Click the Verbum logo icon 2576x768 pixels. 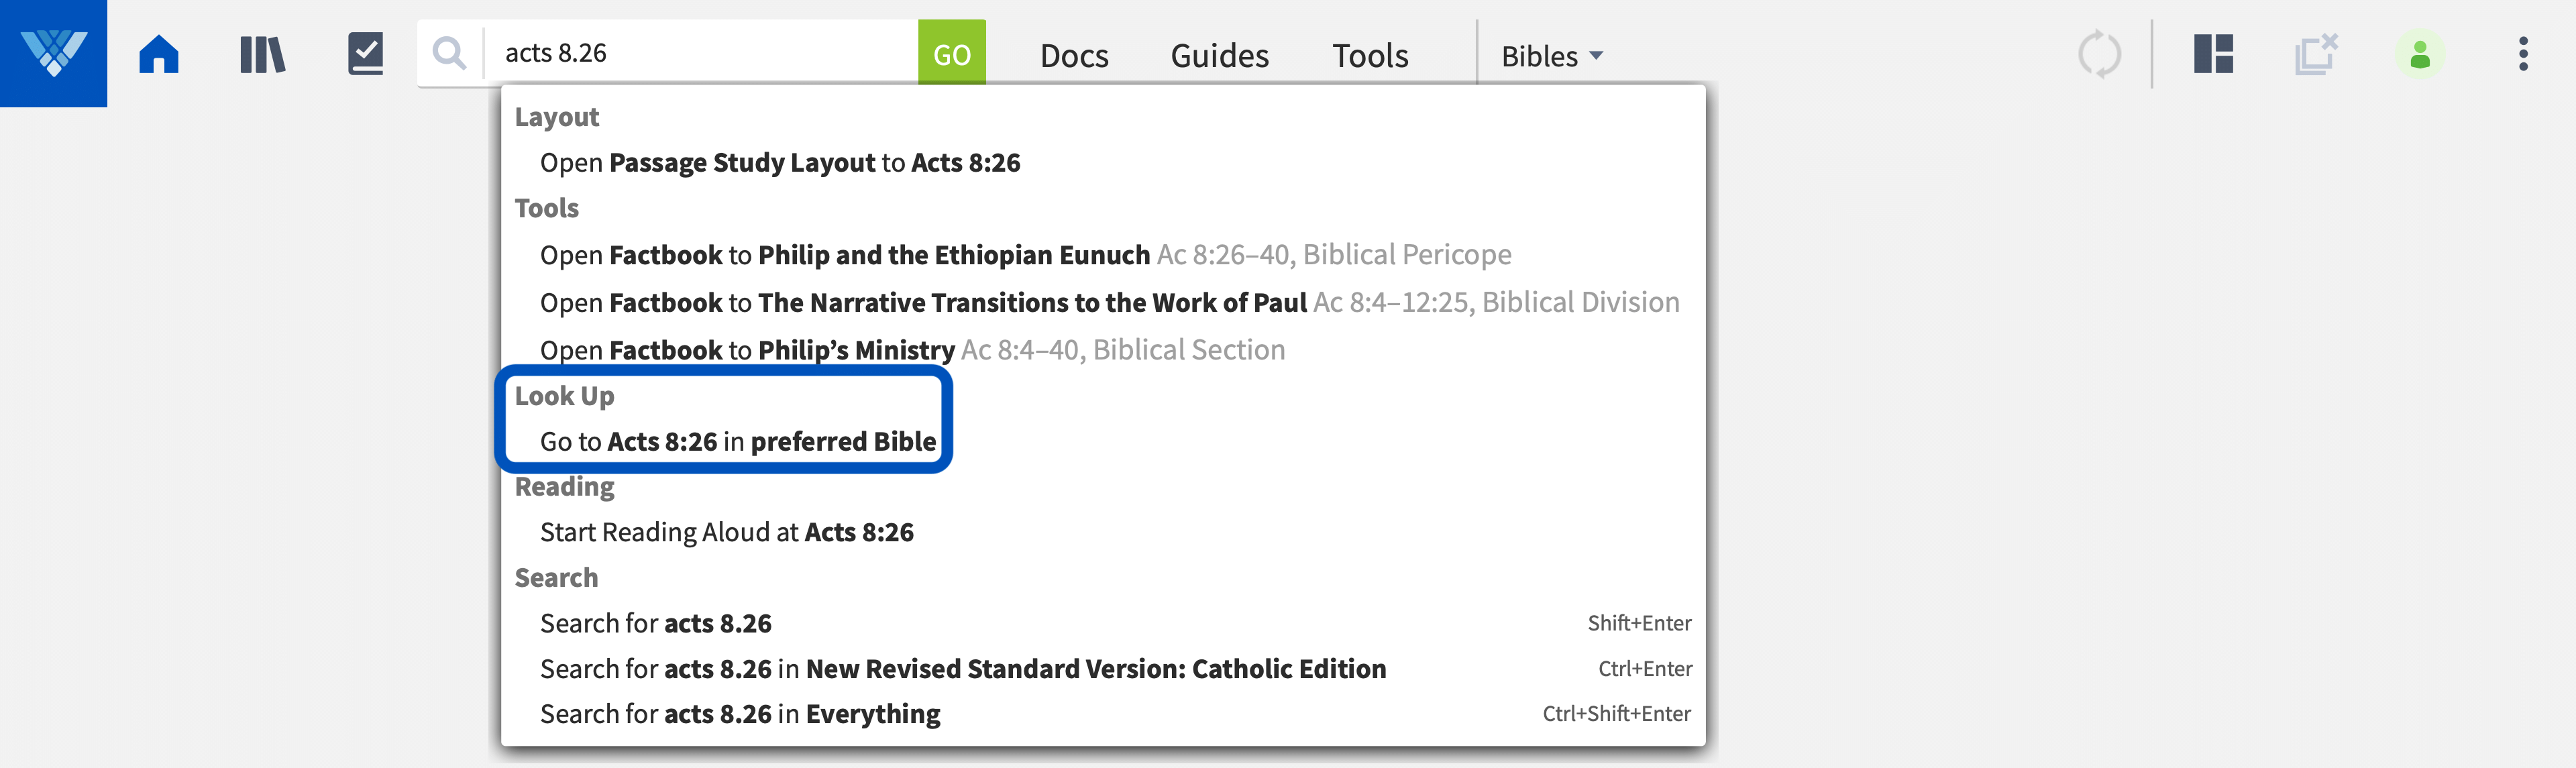coord(53,53)
